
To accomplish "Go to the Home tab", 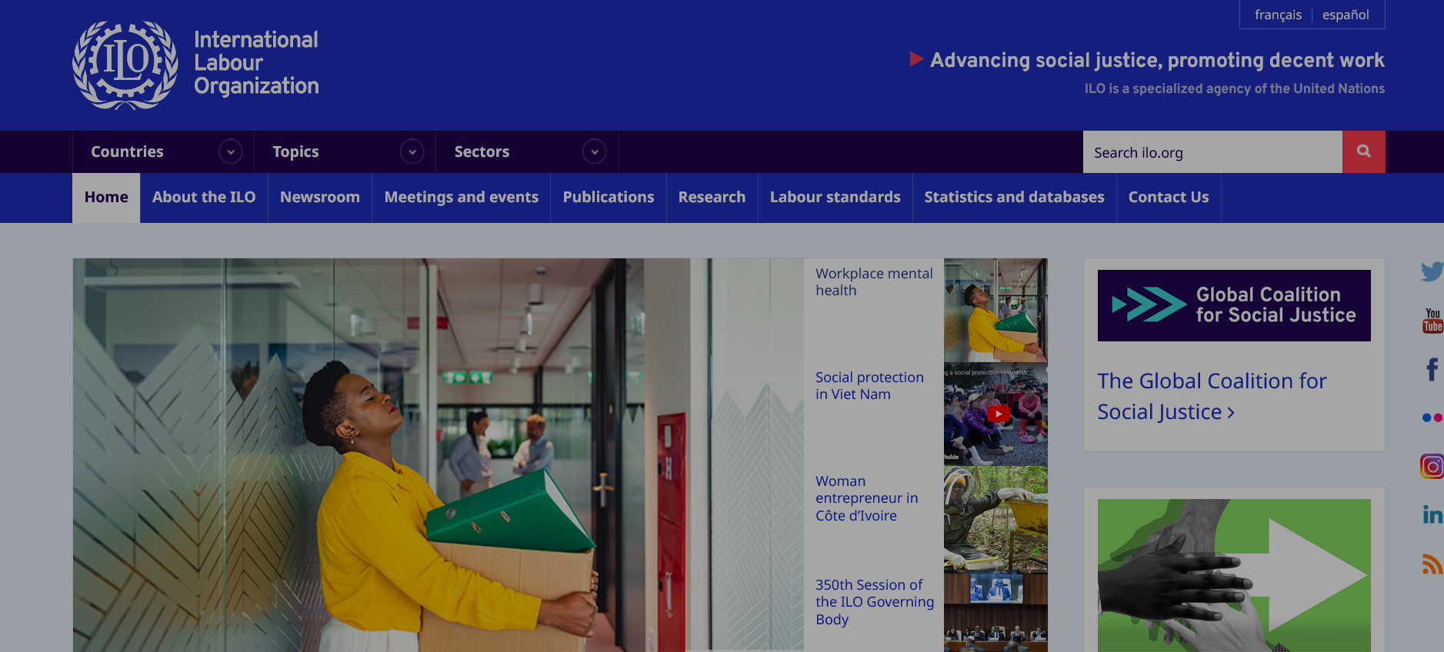I will click(x=106, y=198).
